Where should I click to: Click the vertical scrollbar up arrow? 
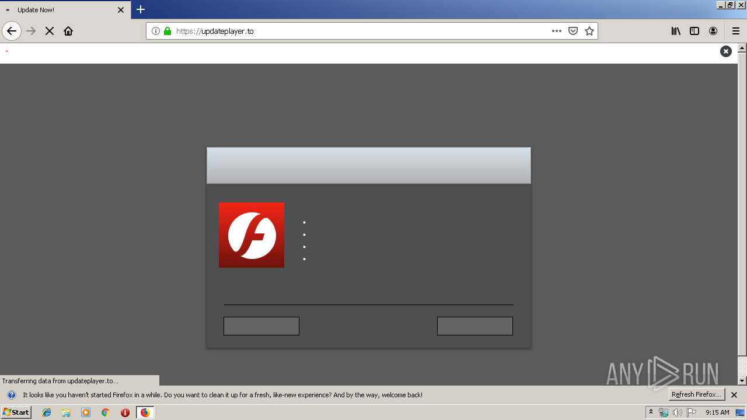(742, 48)
